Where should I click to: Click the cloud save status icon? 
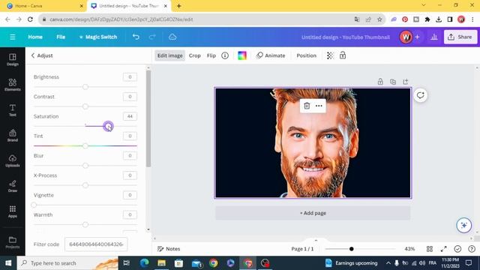[172, 37]
